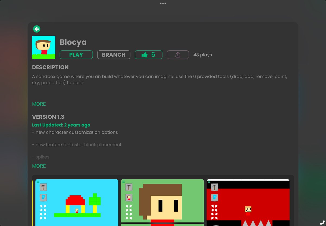Open the share upload icon

pos(178,54)
